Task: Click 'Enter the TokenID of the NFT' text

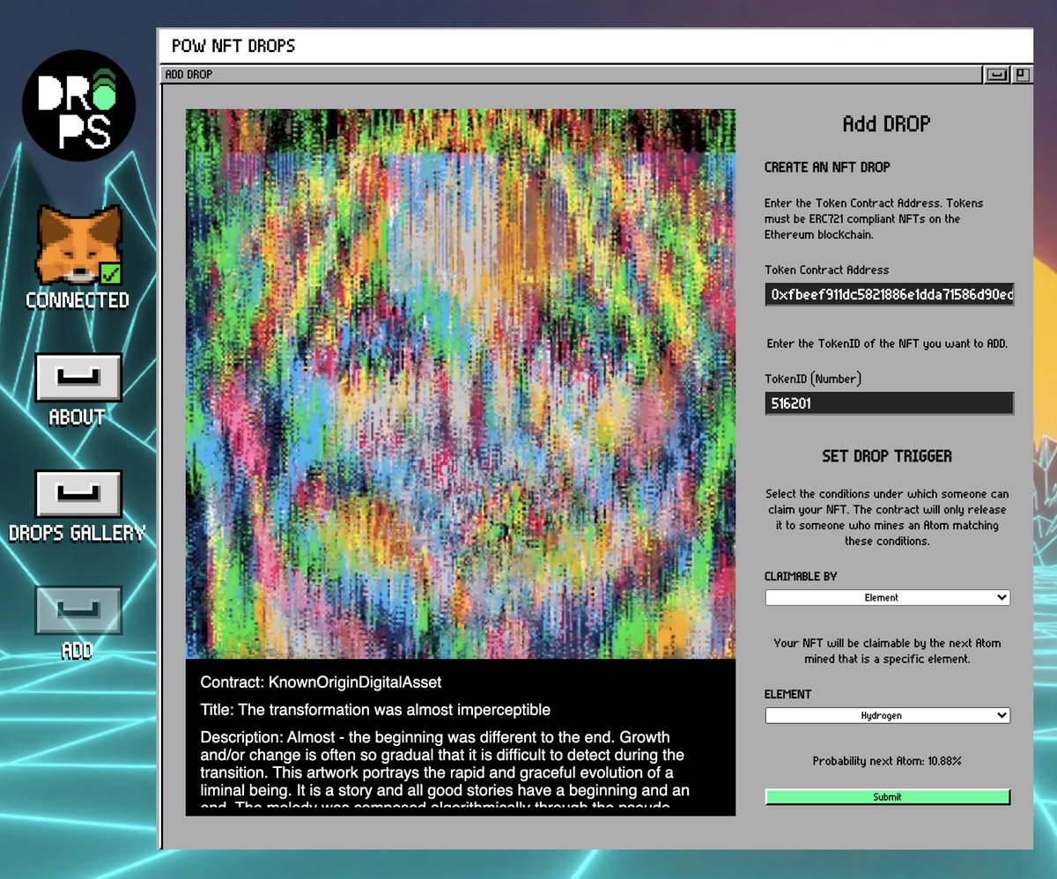Action: (887, 344)
